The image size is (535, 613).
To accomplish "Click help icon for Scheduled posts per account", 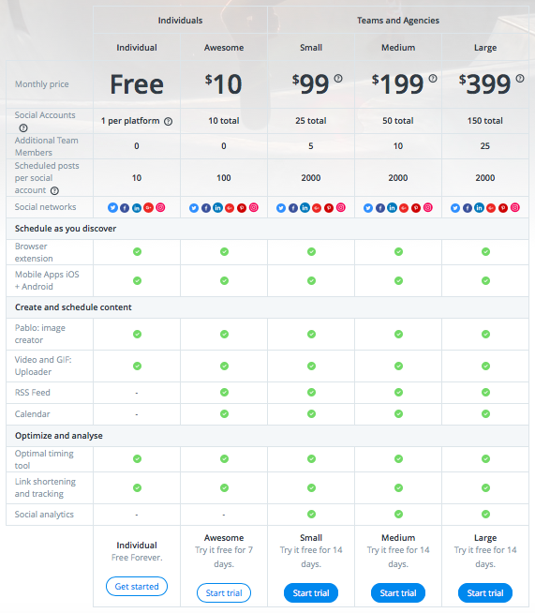I will tap(54, 191).
